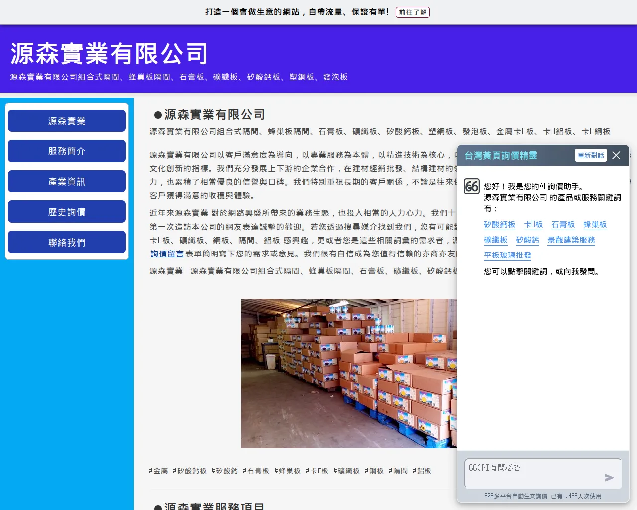This screenshot has width=637, height=510.
Task: Open the 服務簡介 sidebar menu item
Action: click(x=66, y=151)
